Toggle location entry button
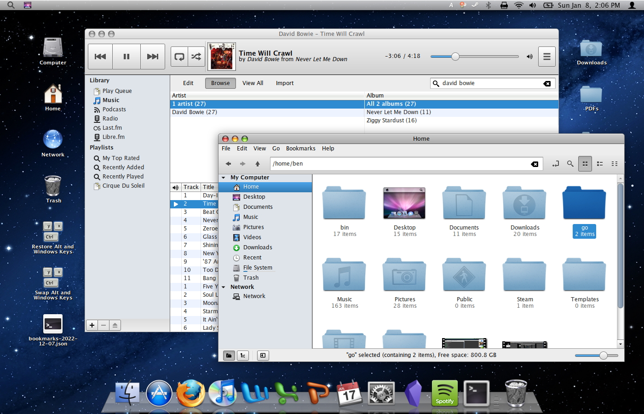 556,164
